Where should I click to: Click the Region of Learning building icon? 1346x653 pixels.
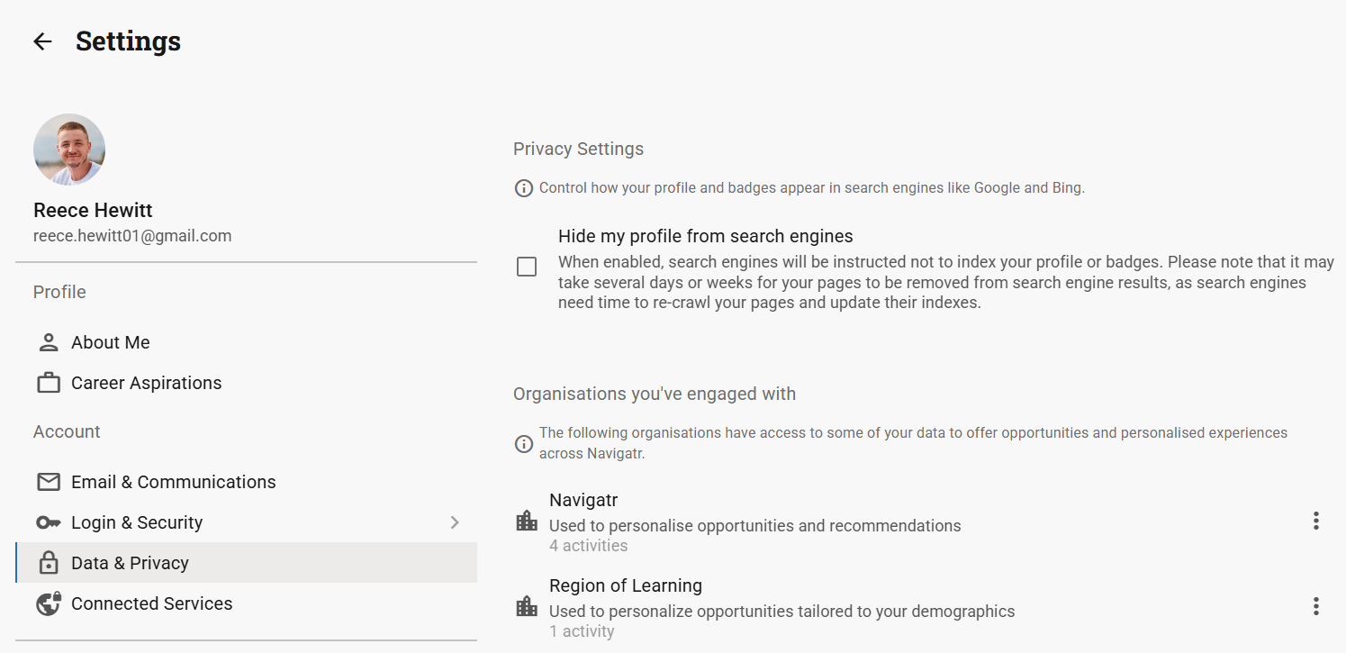click(x=526, y=606)
